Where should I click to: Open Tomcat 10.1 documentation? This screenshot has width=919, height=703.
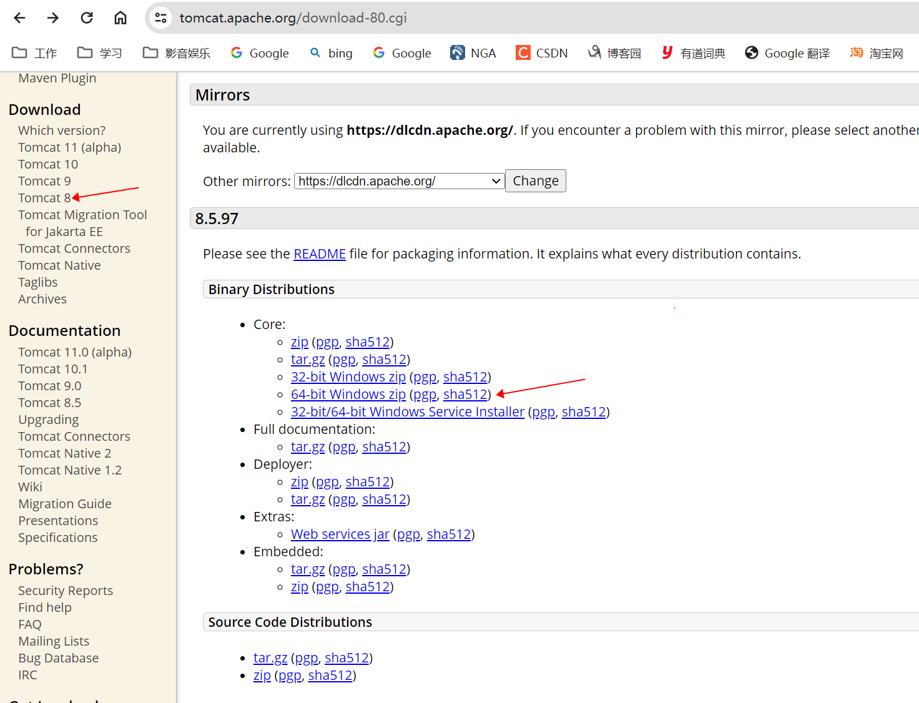(53, 369)
